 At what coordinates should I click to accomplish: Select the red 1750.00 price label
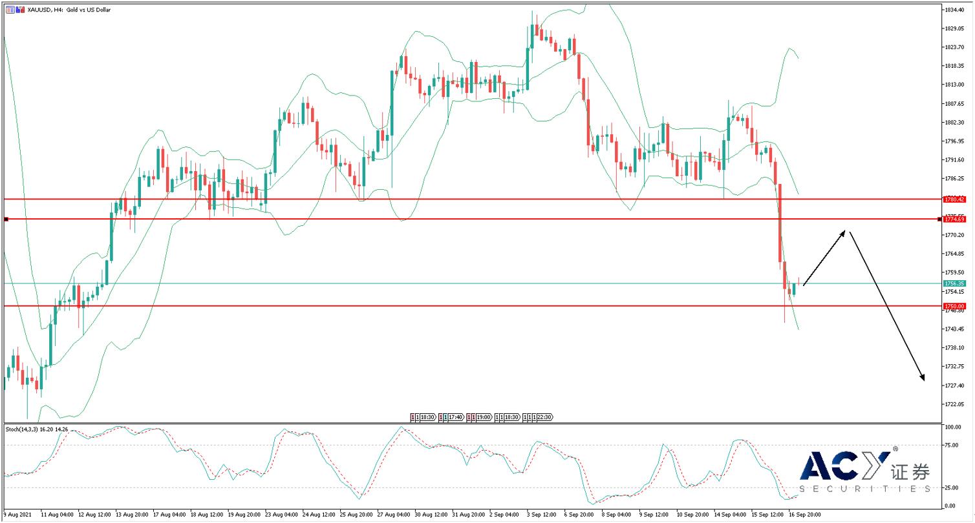(954, 306)
